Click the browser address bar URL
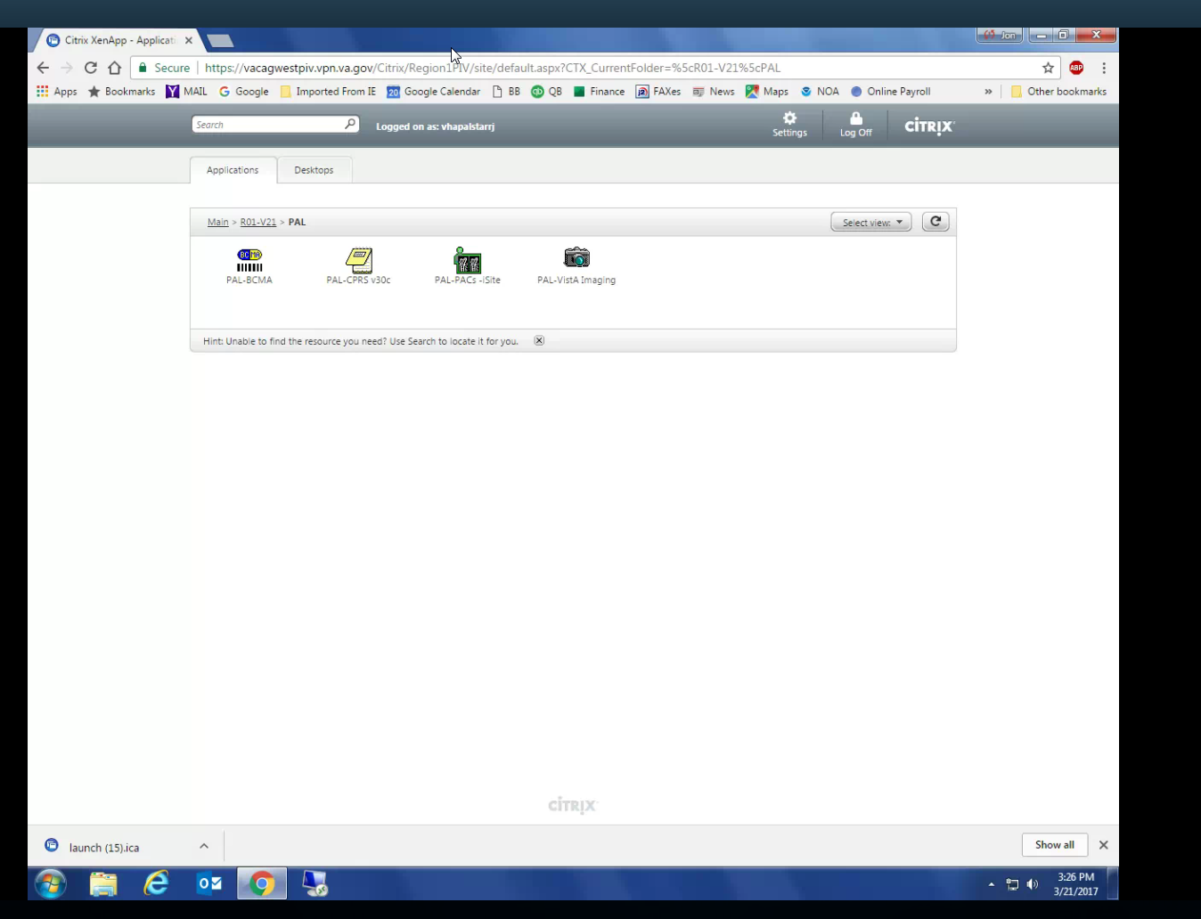The image size is (1201, 919). [493, 68]
